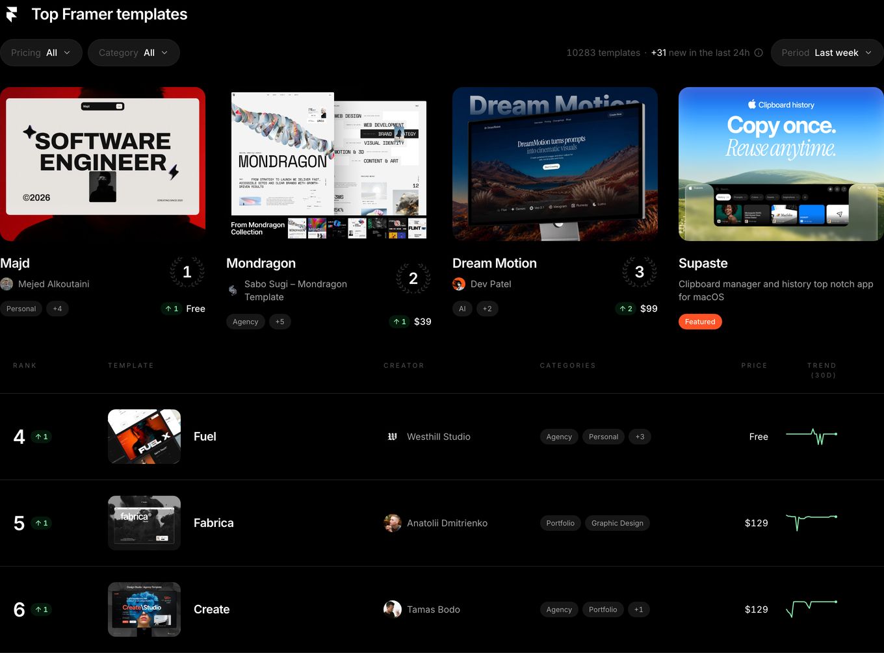Select the Portfolio tag in the Fabrica row

(x=560, y=523)
